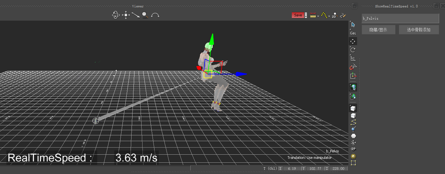Activate the camera Dolly arrow tool
The height and width of the screenshot is (174, 445).
(x=135, y=15)
